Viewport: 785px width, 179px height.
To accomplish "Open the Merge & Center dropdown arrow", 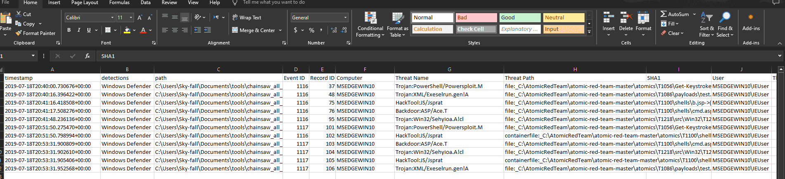I will point(280,30).
